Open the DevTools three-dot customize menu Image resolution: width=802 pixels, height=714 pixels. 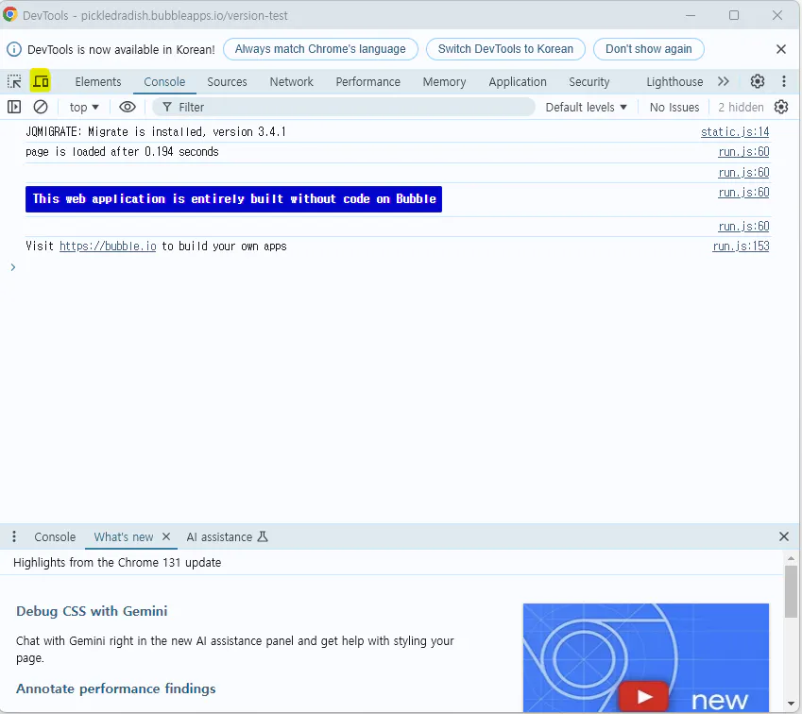784,81
